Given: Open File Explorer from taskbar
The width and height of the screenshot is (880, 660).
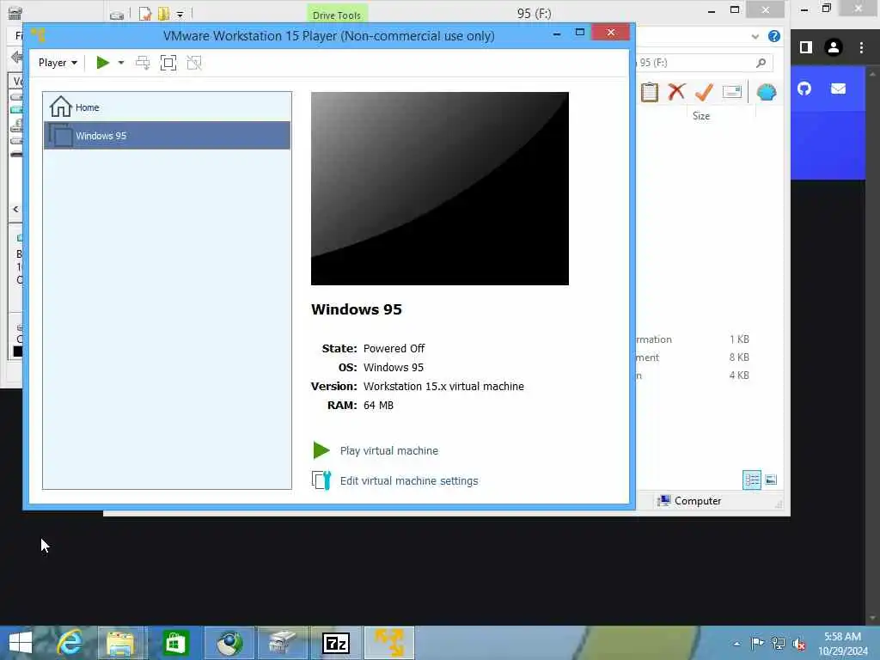Looking at the screenshot, I should pos(120,643).
